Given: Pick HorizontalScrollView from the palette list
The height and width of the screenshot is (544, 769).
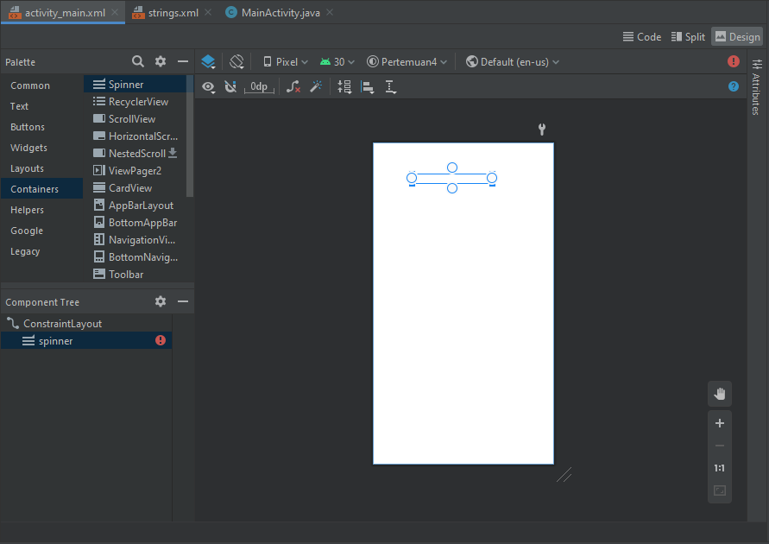Looking at the screenshot, I should pyautogui.click(x=135, y=136).
